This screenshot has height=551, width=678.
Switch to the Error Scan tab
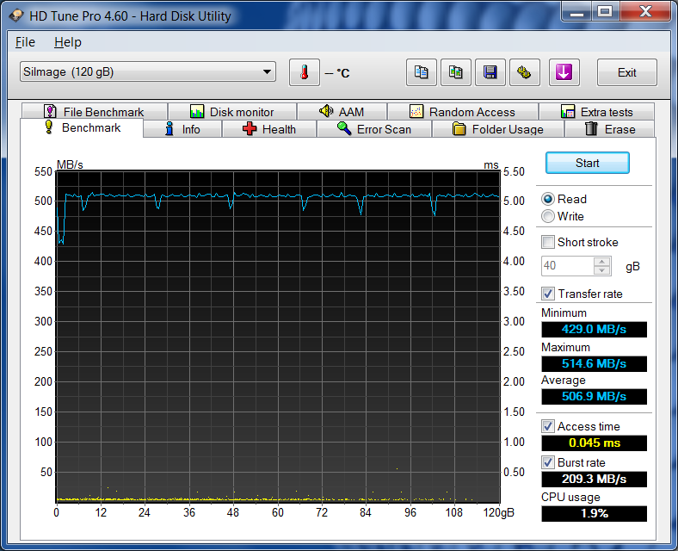click(374, 129)
